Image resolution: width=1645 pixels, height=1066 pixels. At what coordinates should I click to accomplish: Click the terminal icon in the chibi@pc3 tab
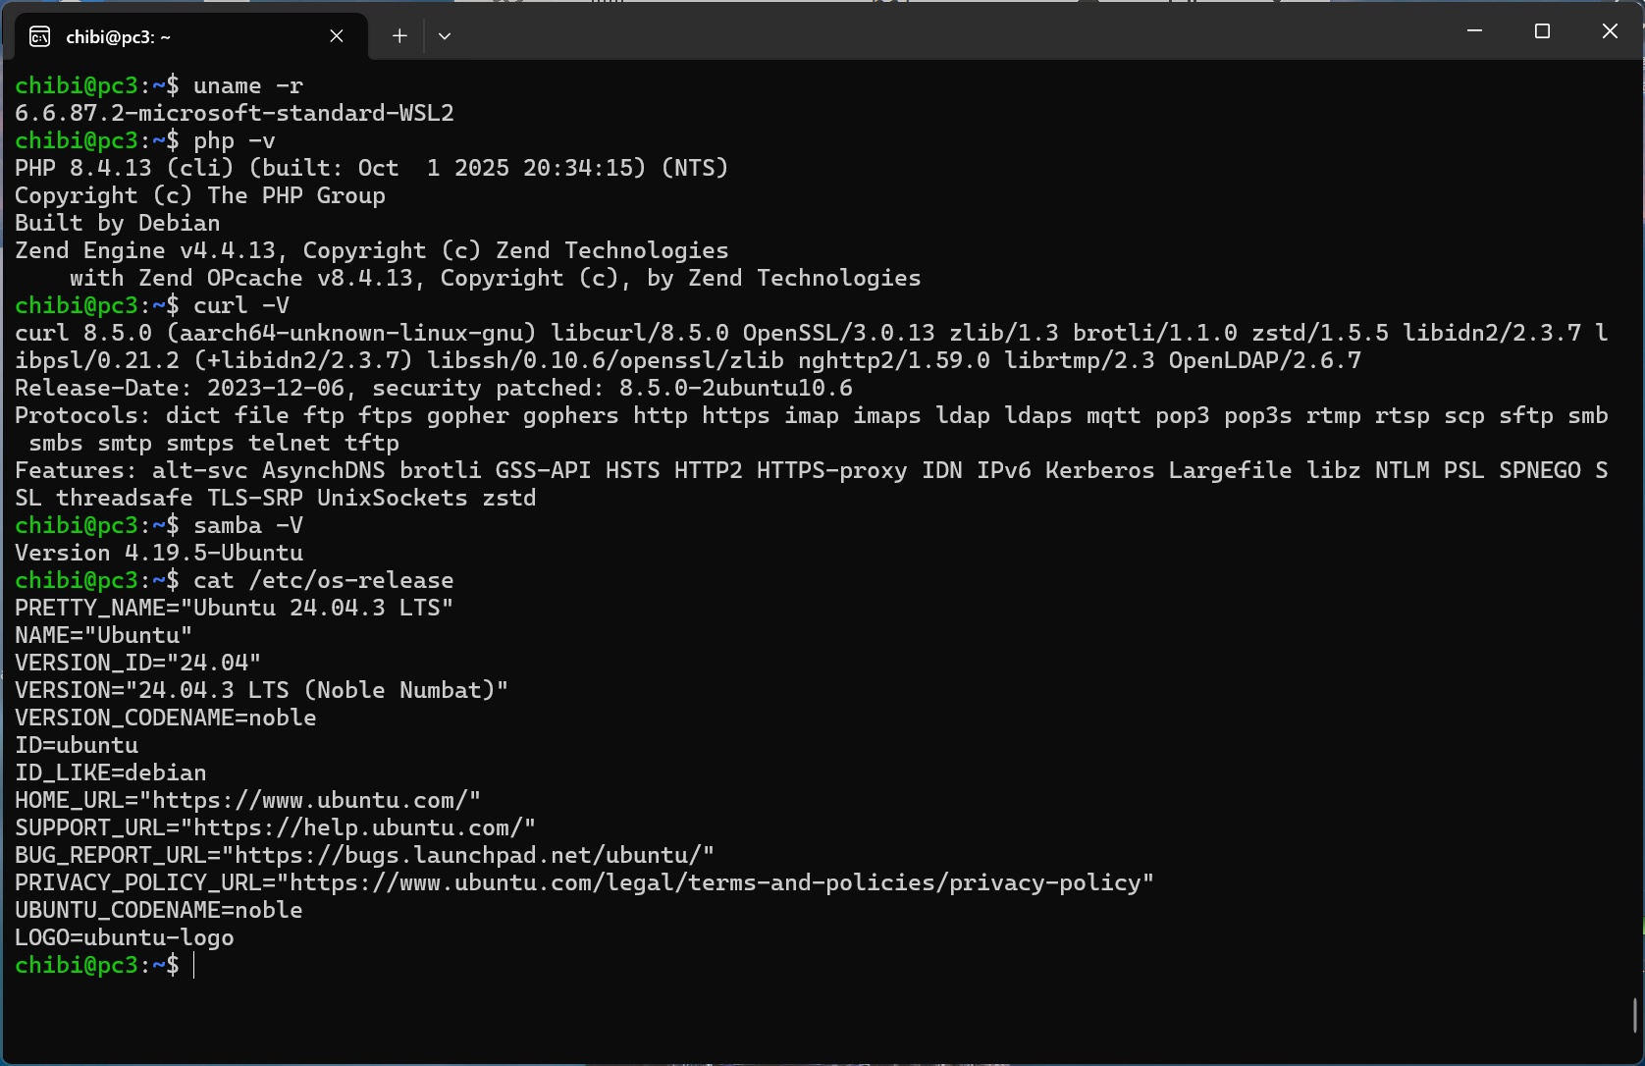tap(40, 36)
